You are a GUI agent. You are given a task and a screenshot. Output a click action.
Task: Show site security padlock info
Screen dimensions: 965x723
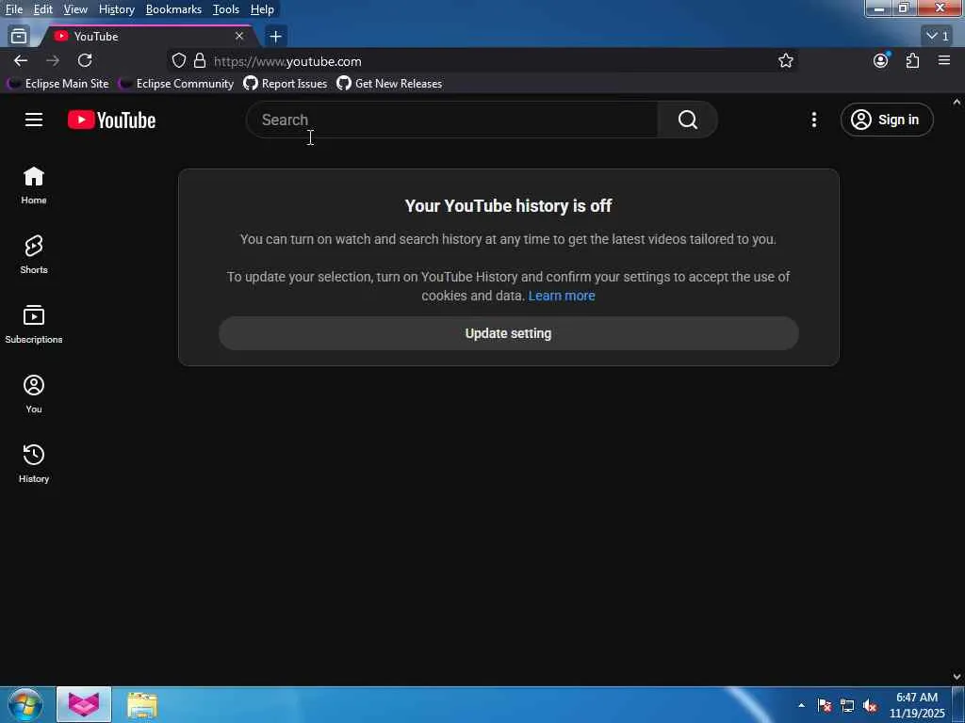click(x=200, y=61)
